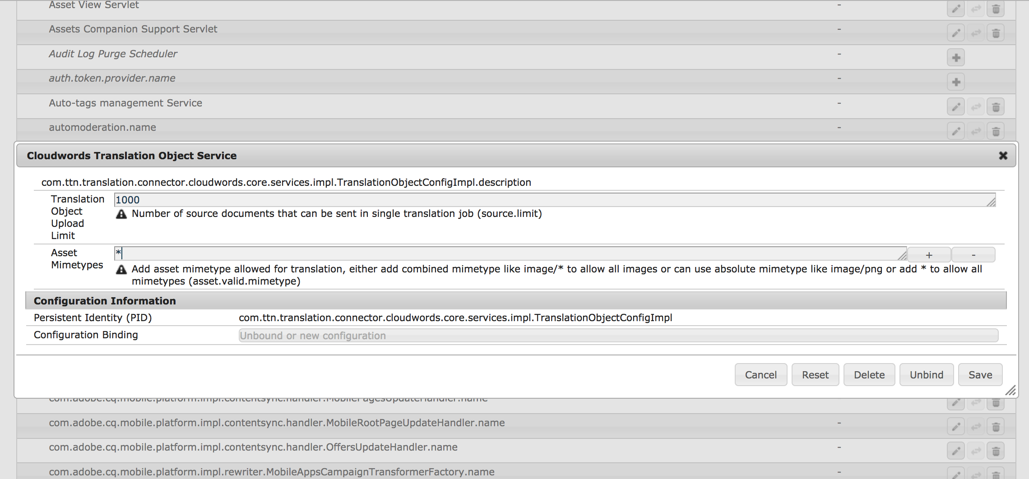Add another Asset Mimetypes entry with plus

(x=929, y=255)
